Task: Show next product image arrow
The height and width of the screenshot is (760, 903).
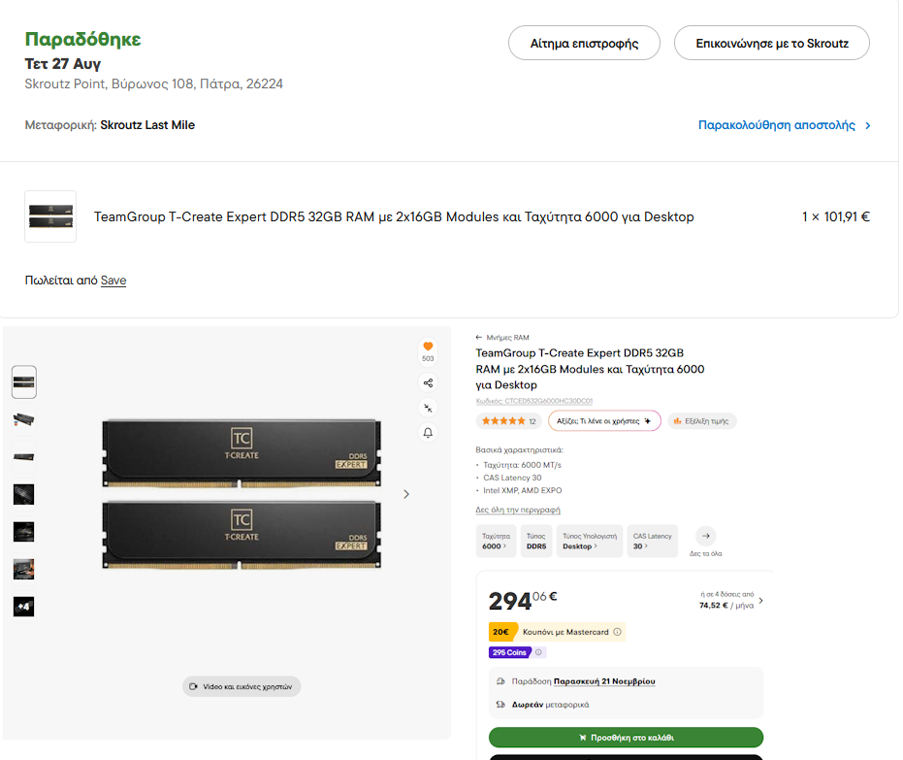Action: pyautogui.click(x=406, y=494)
